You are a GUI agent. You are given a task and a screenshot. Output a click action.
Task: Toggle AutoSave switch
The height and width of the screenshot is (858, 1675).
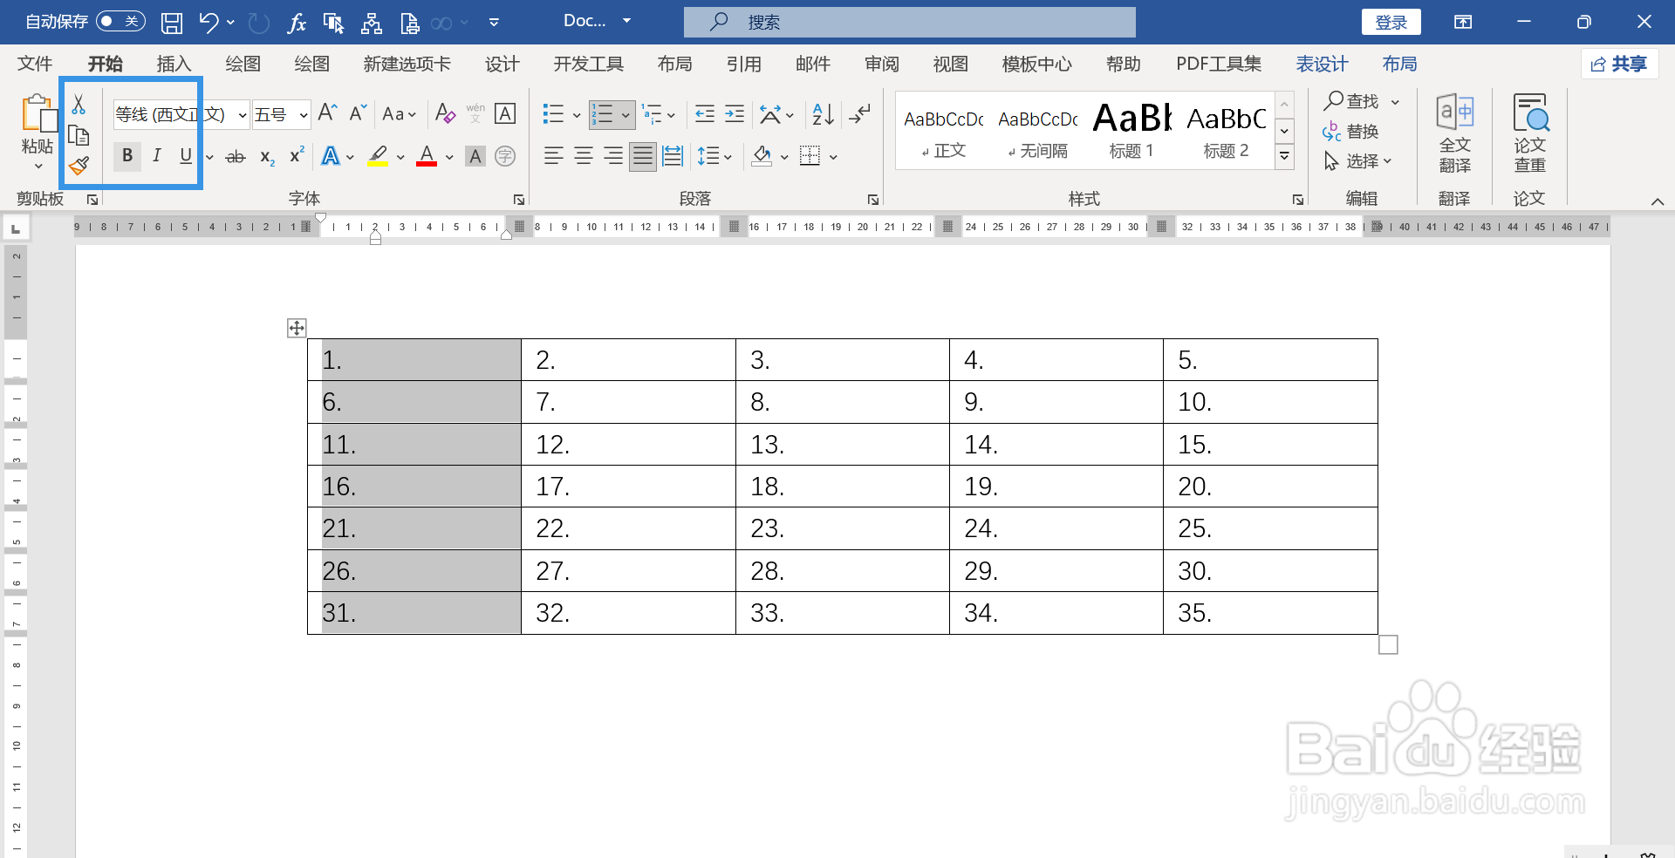(120, 21)
